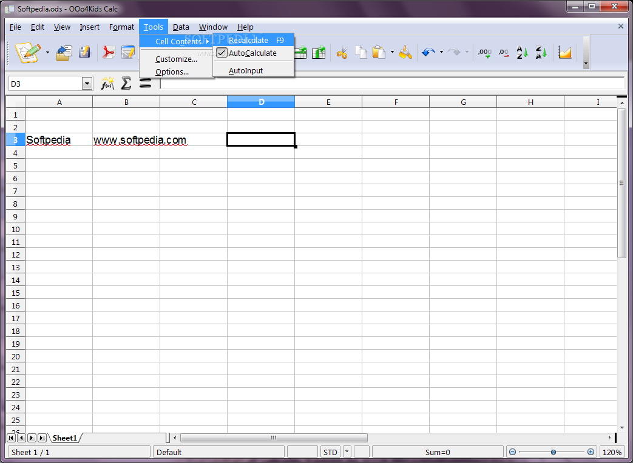Click zoom out minus button
The width and height of the screenshot is (633, 463).
point(512,452)
